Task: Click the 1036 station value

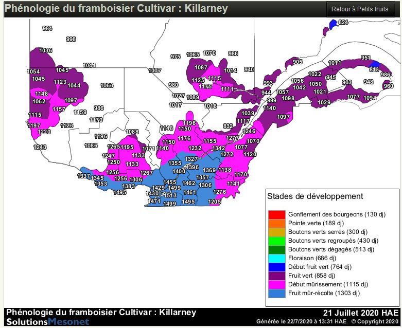Action: pos(46,50)
